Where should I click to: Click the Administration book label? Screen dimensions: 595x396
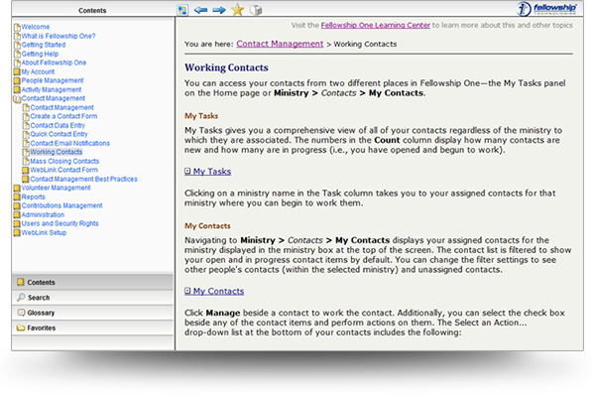click(43, 215)
